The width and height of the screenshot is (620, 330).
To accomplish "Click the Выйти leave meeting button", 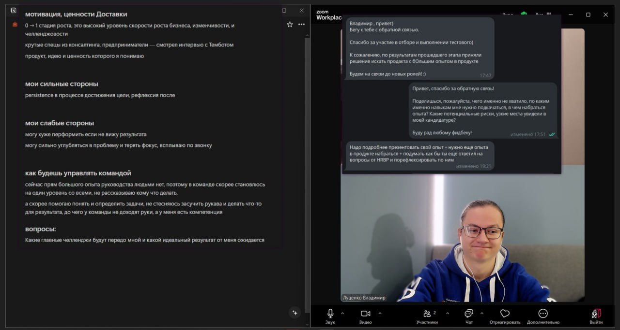I will pyautogui.click(x=596, y=314).
